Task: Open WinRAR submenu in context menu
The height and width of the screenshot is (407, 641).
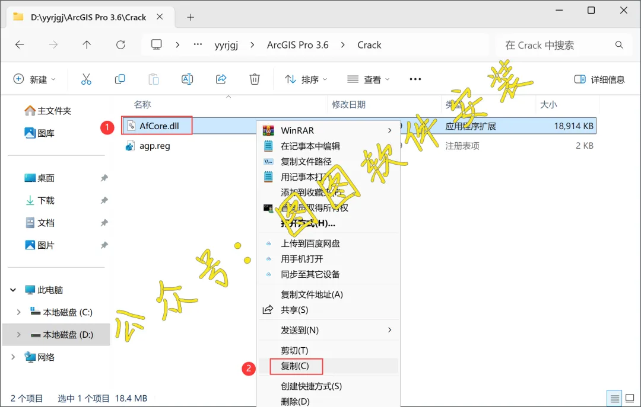Action: coord(328,131)
